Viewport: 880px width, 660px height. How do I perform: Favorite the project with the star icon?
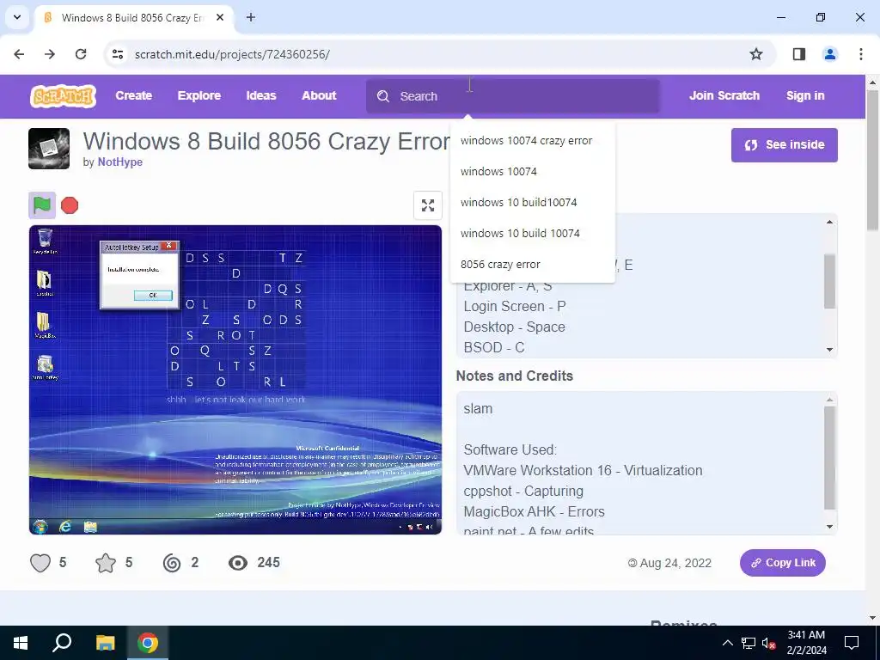106,563
